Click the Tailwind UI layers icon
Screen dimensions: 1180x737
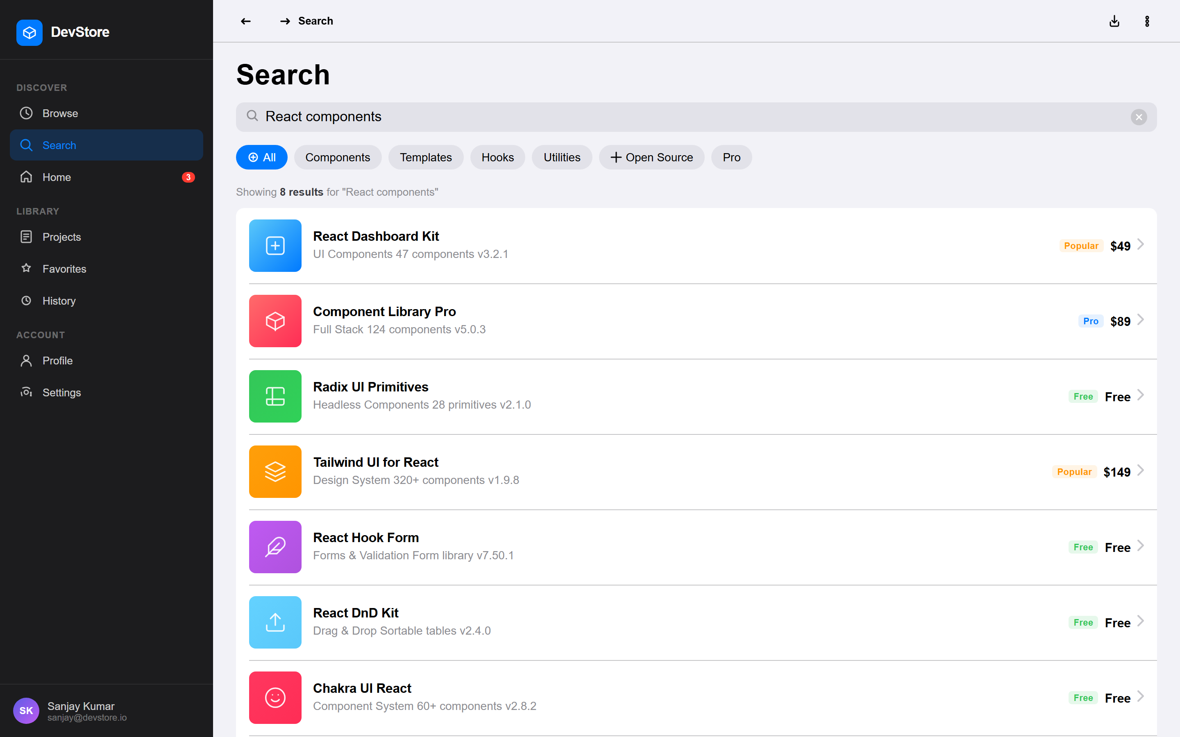point(275,472)
